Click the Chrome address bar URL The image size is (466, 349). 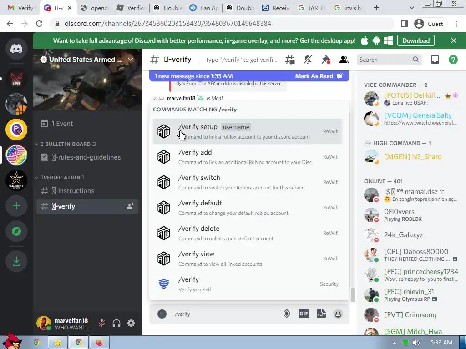coord(167,24)
